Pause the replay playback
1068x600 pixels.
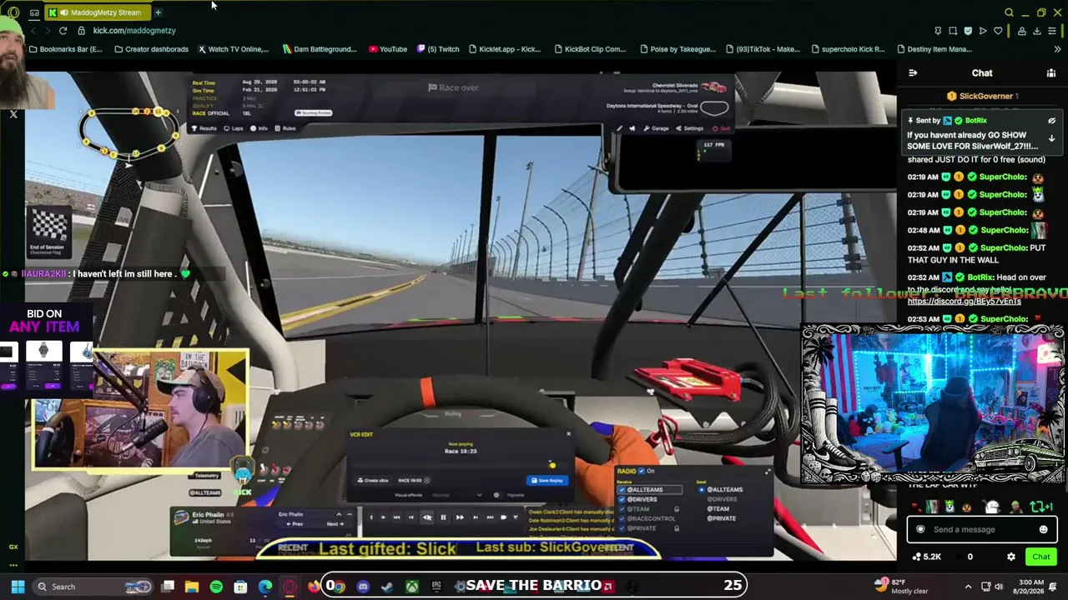[x=443, y=517]
